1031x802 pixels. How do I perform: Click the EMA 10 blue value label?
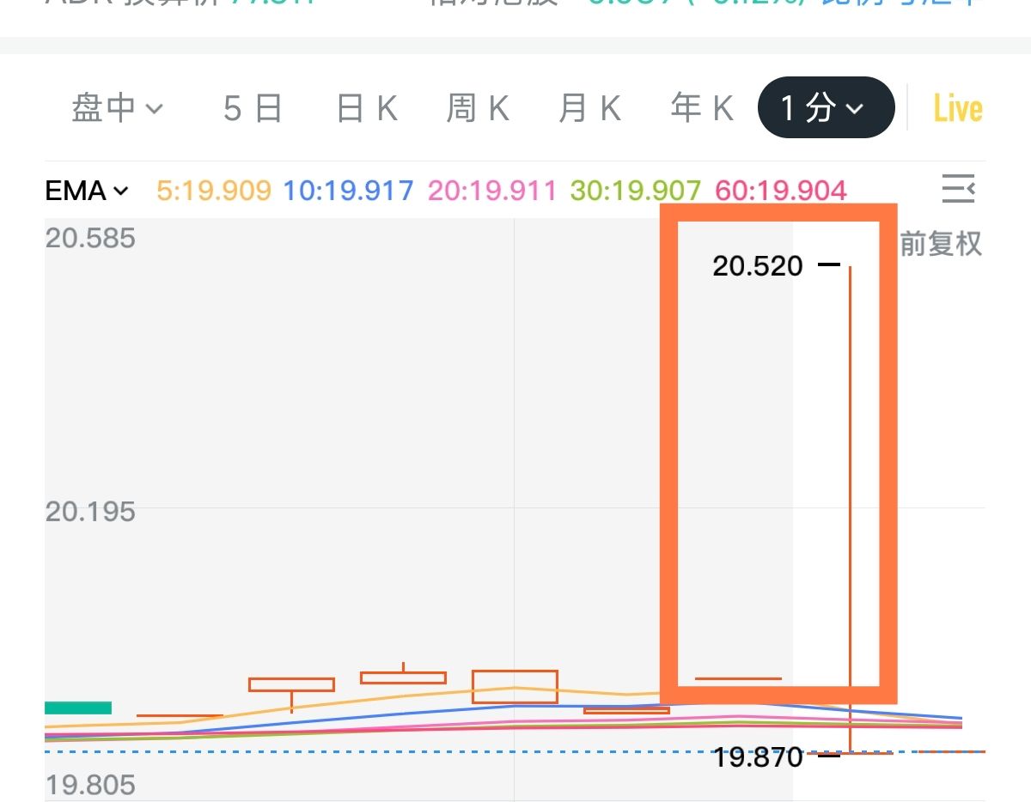point(348,191)
